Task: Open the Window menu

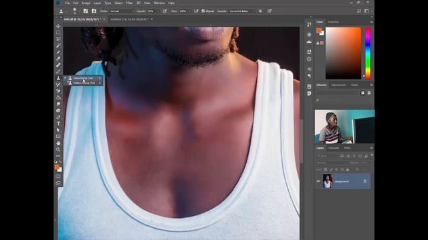Action: (159, 3)
